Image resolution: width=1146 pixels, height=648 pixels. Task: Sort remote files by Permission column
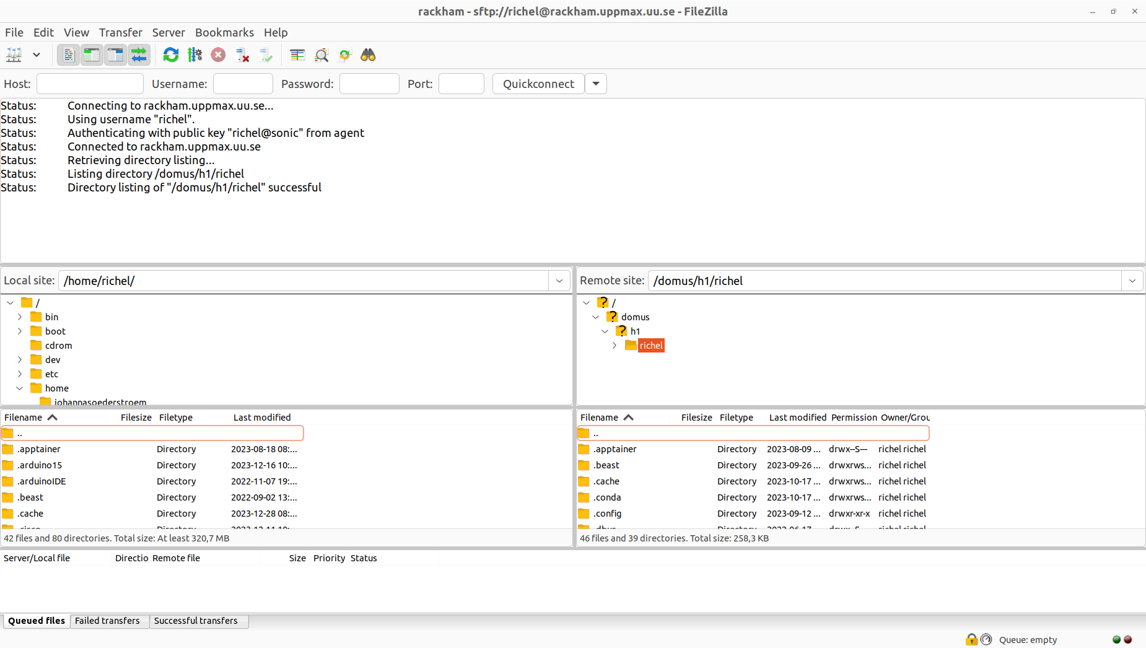click(854, 418)
